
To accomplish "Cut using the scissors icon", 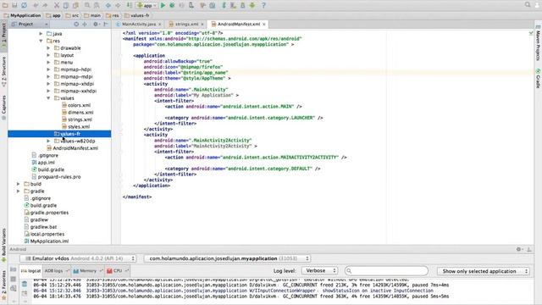I will [57, 5].
